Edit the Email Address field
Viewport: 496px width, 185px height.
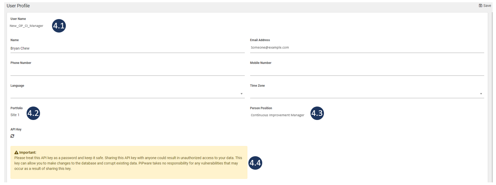click(x=367, y=48)
